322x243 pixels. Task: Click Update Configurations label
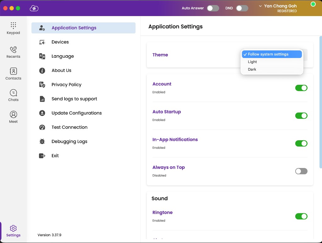click(77, 113)
